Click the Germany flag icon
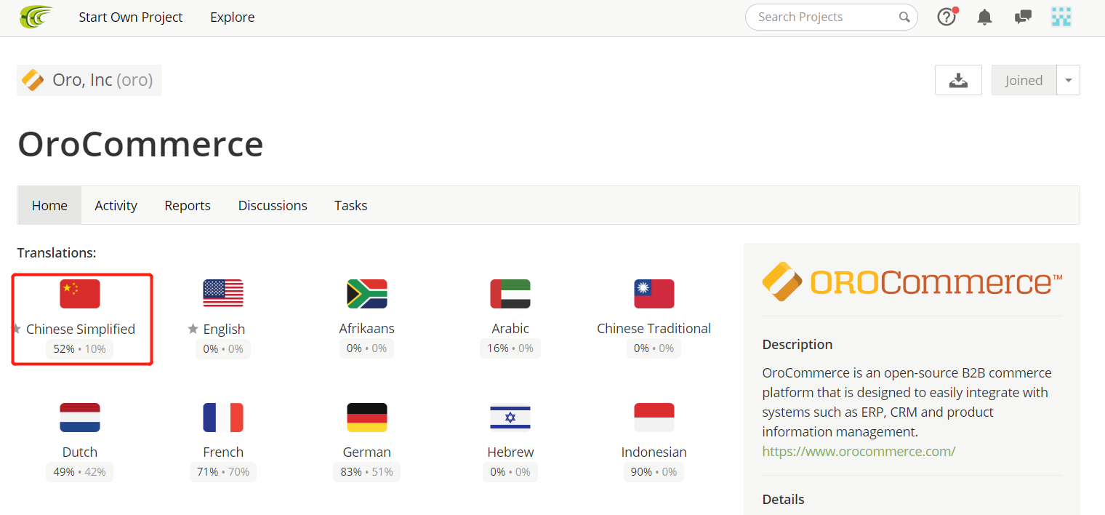The height and width of the screenshot is (515, 1105). click(x=367, y=418)
